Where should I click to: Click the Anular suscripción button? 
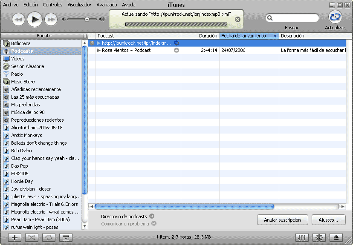(x=282, y=220)
